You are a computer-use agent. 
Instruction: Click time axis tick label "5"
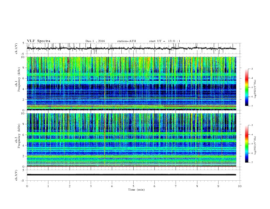pyautogui.click(x=133, y=186)
